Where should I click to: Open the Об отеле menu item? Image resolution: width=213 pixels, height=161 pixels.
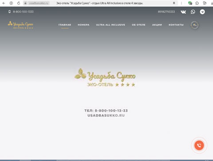[138, 25]
